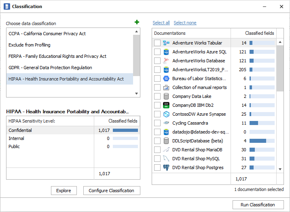Sort by Classified fields column header
This screenshot has width=290, height=212.
[x=259, y=33]
